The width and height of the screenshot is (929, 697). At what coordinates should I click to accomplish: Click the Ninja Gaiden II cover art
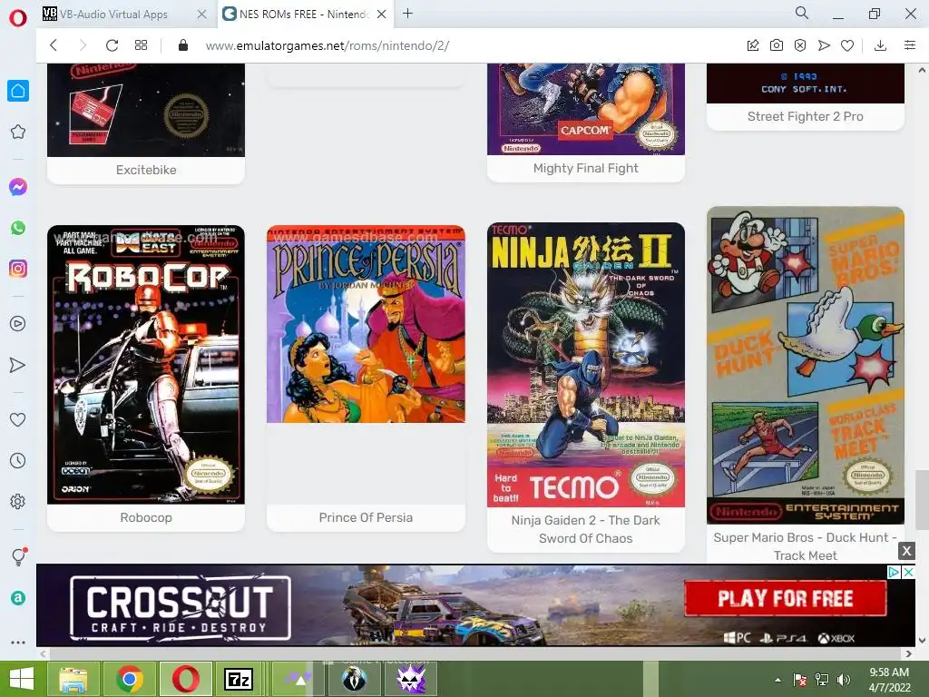point(585,365)
